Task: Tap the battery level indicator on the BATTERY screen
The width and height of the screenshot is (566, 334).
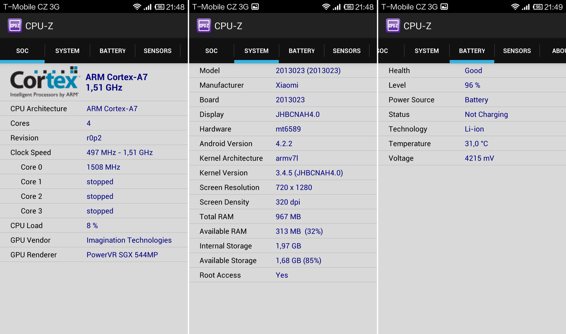Action: click(538, 7)
